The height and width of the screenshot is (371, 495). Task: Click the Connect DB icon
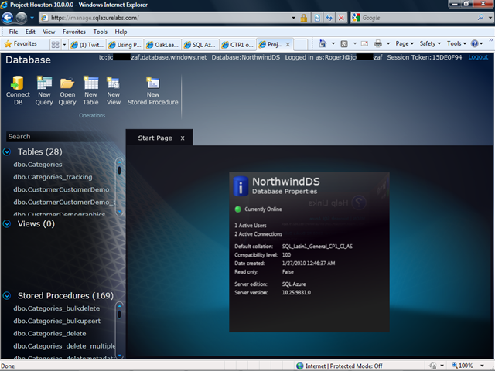18,83
